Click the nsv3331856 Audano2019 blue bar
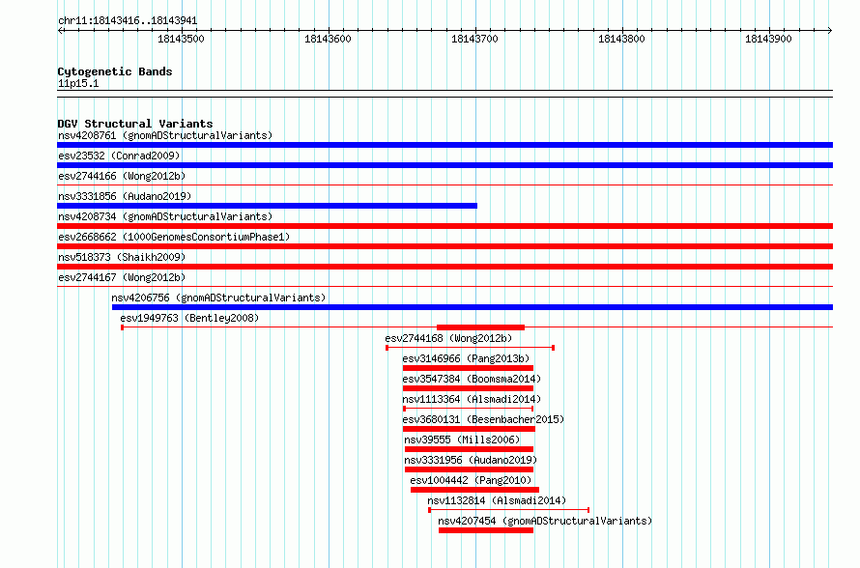The width and height of the screenshot is (860, 568). 267,206
